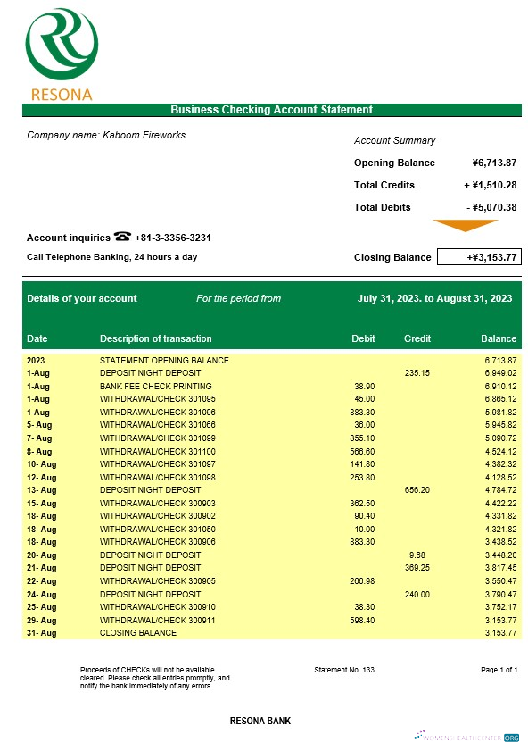
Task: Click the phone number +81-3-3356-3231
Action: [173, 238]
